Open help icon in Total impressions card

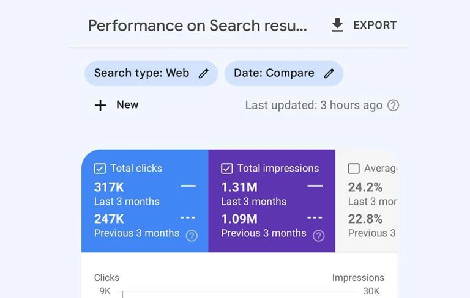[319, 236]
